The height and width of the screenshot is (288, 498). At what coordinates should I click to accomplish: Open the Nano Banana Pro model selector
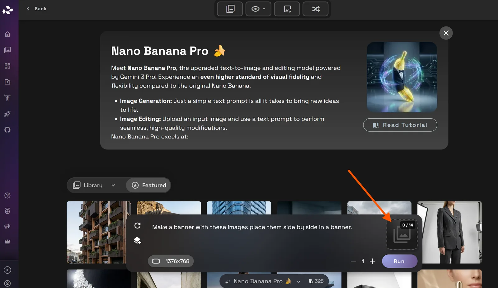coord(263,281)
